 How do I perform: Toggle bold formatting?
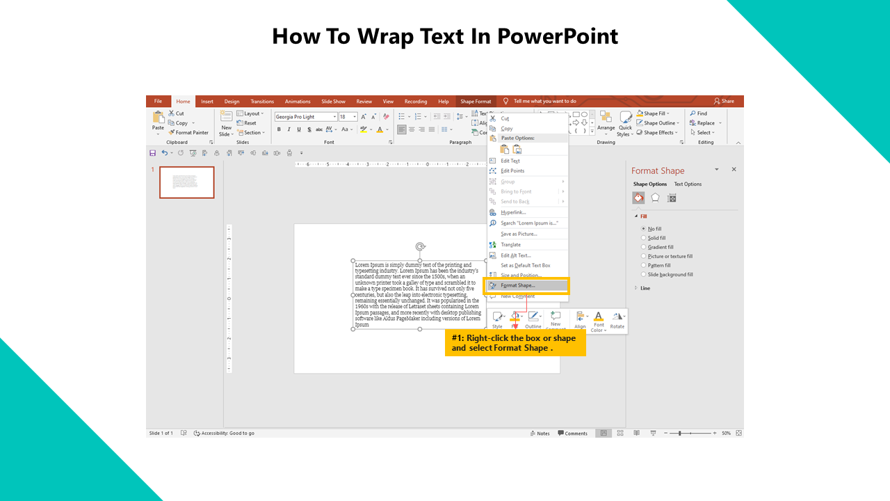[x=279, y=129]
